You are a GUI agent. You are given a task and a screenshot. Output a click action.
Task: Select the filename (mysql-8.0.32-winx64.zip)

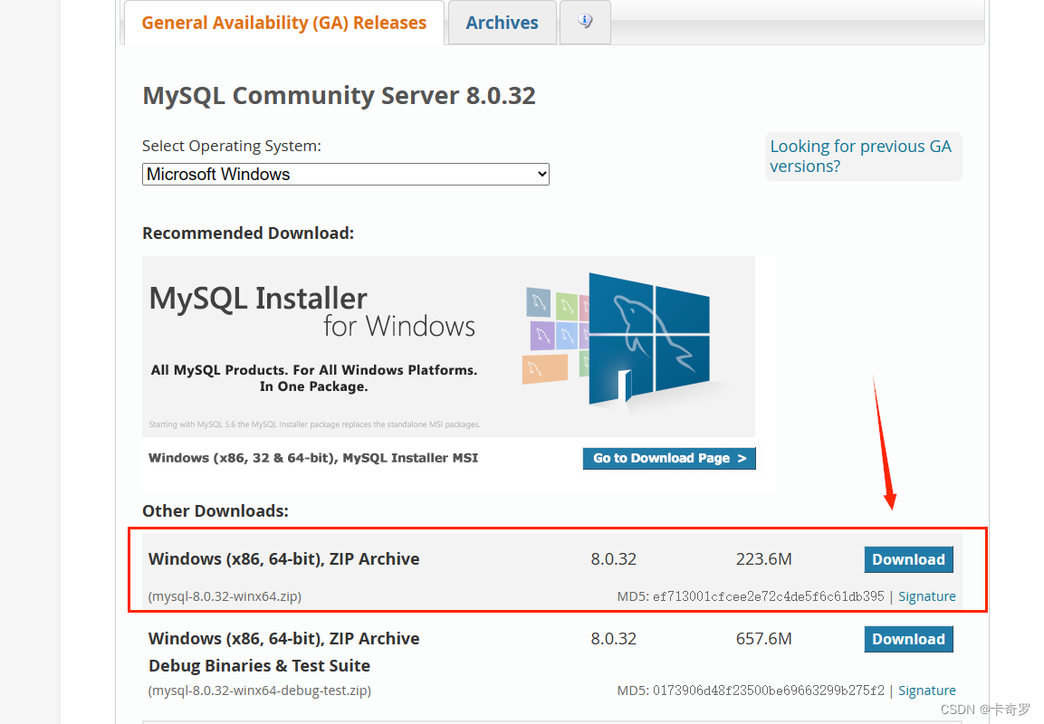[x=225, y=596]
